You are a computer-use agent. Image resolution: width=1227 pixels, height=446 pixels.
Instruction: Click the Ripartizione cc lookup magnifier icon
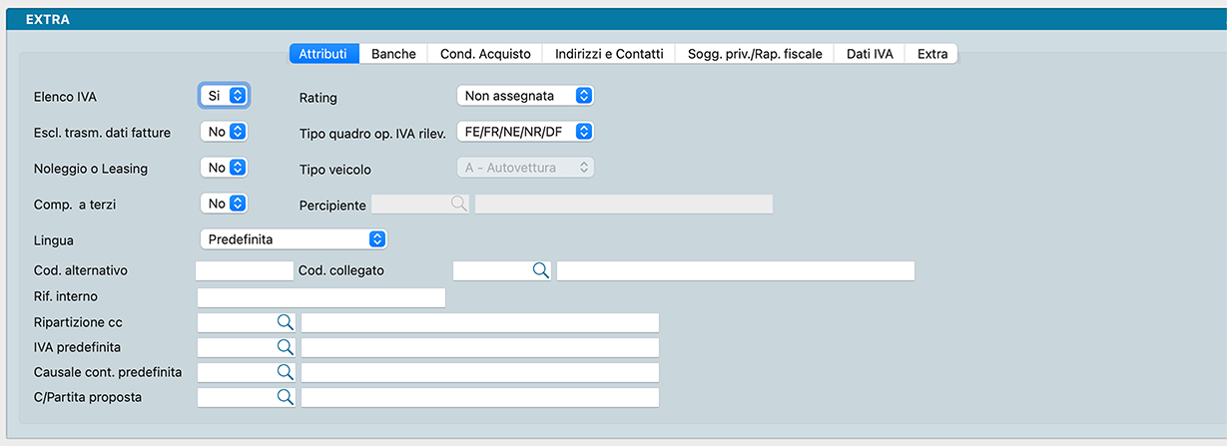pyautogui.click(x=285, y=322)
